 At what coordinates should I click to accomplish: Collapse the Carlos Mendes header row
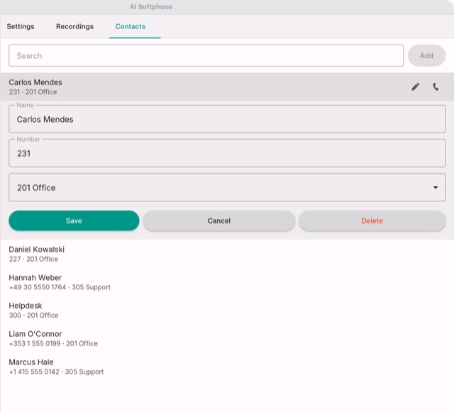tap(203, 87)
